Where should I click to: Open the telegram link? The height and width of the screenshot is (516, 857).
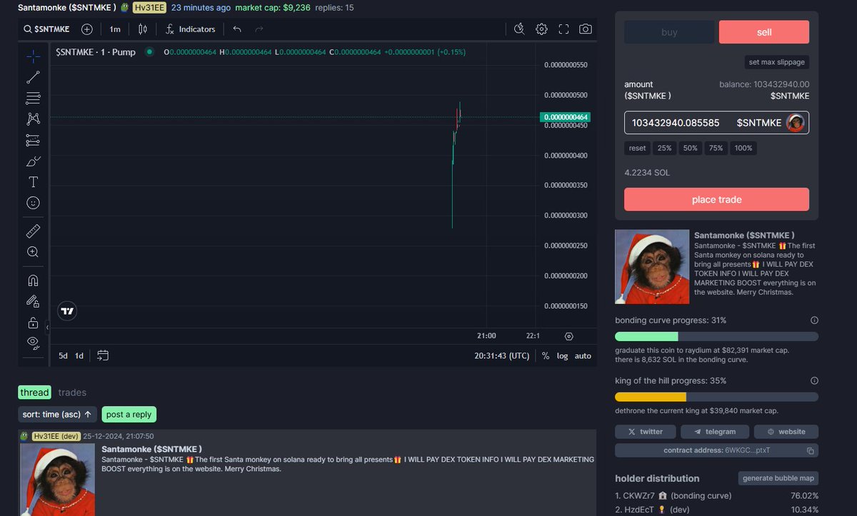(715, 432)
